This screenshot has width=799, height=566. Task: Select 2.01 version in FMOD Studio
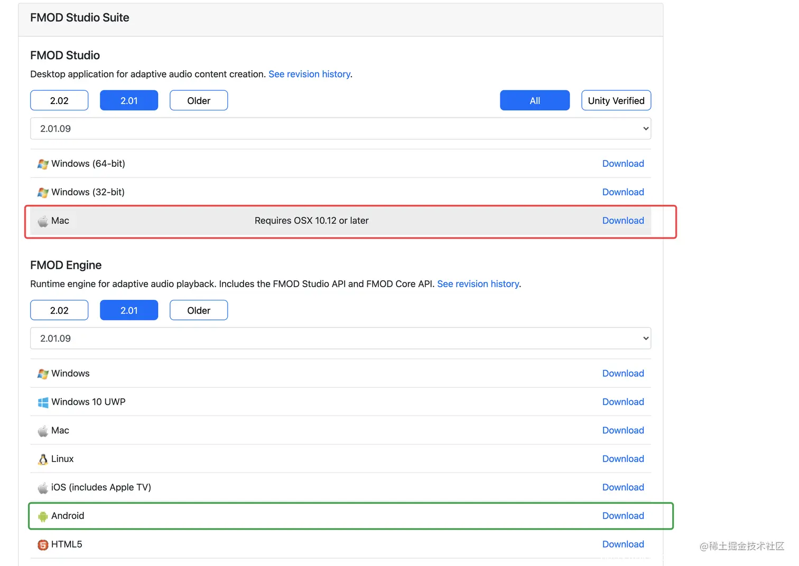tap(129, 100)
